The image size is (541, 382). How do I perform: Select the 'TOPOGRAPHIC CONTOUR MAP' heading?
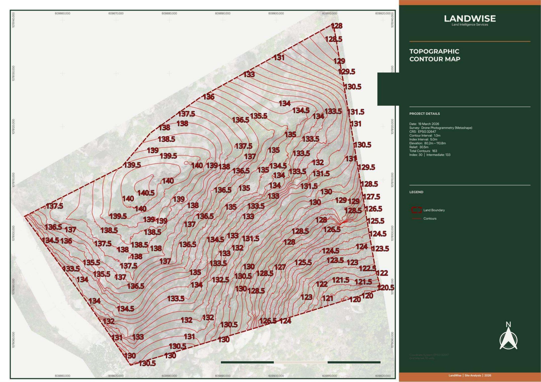[x=435, y=55]
